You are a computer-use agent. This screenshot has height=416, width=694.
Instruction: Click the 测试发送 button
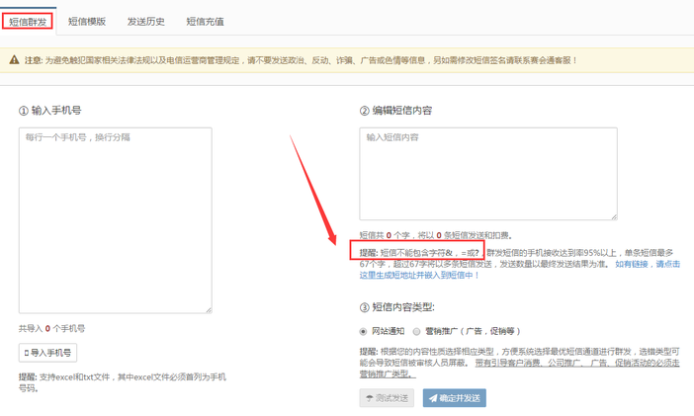coord(388,398)
